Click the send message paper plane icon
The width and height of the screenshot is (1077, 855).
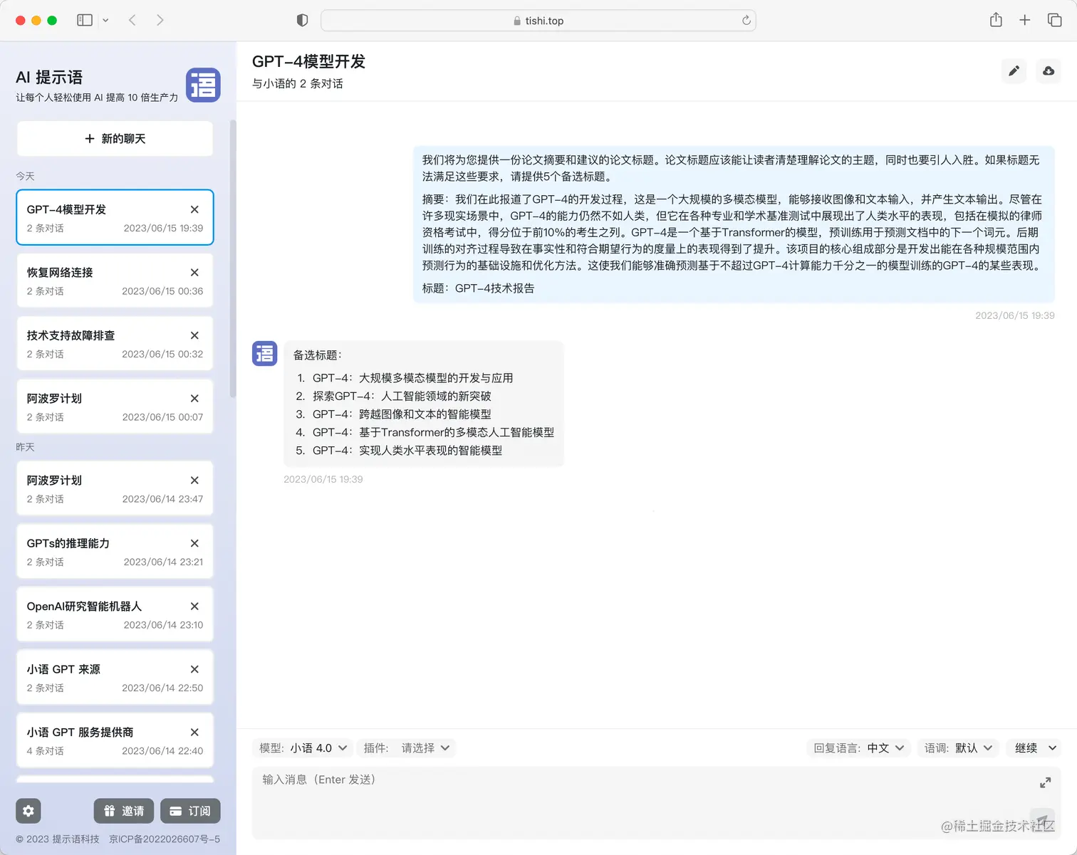1042,820
